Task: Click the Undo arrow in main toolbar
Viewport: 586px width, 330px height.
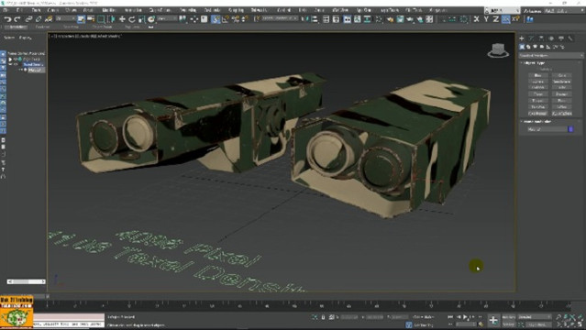Action: click(7, 19)
